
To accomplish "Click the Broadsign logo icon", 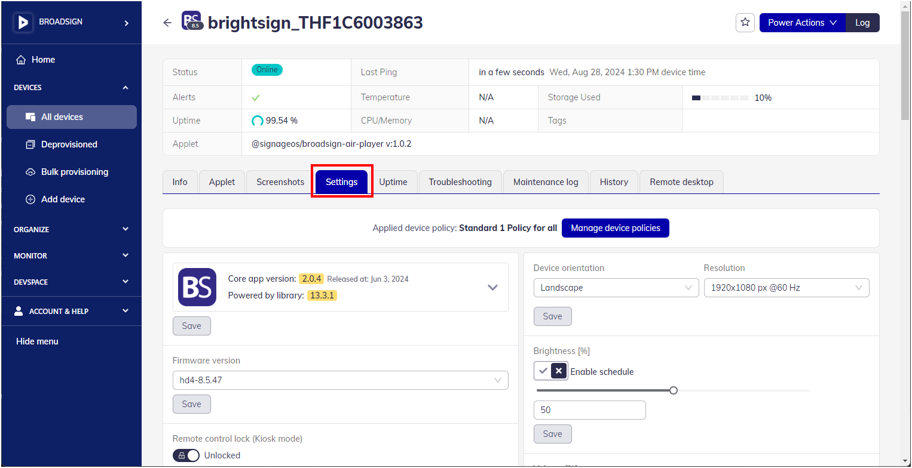I will point(23,23).
